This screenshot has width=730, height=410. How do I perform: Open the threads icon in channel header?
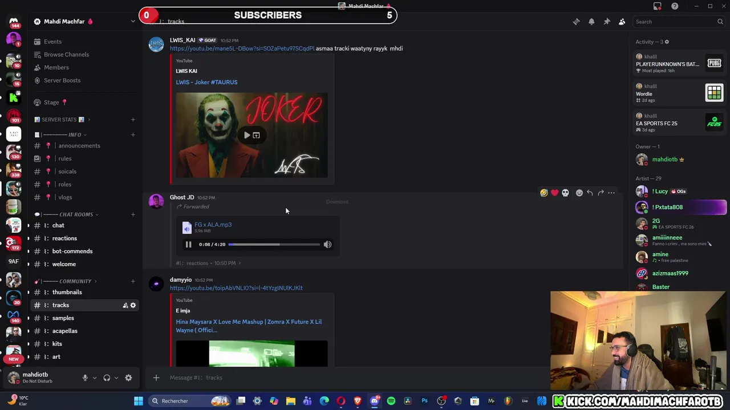coord(576,22)
